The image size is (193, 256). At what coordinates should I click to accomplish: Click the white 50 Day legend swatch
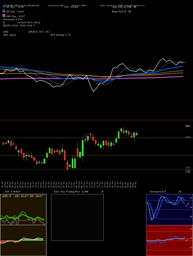[x=4, y=11]
